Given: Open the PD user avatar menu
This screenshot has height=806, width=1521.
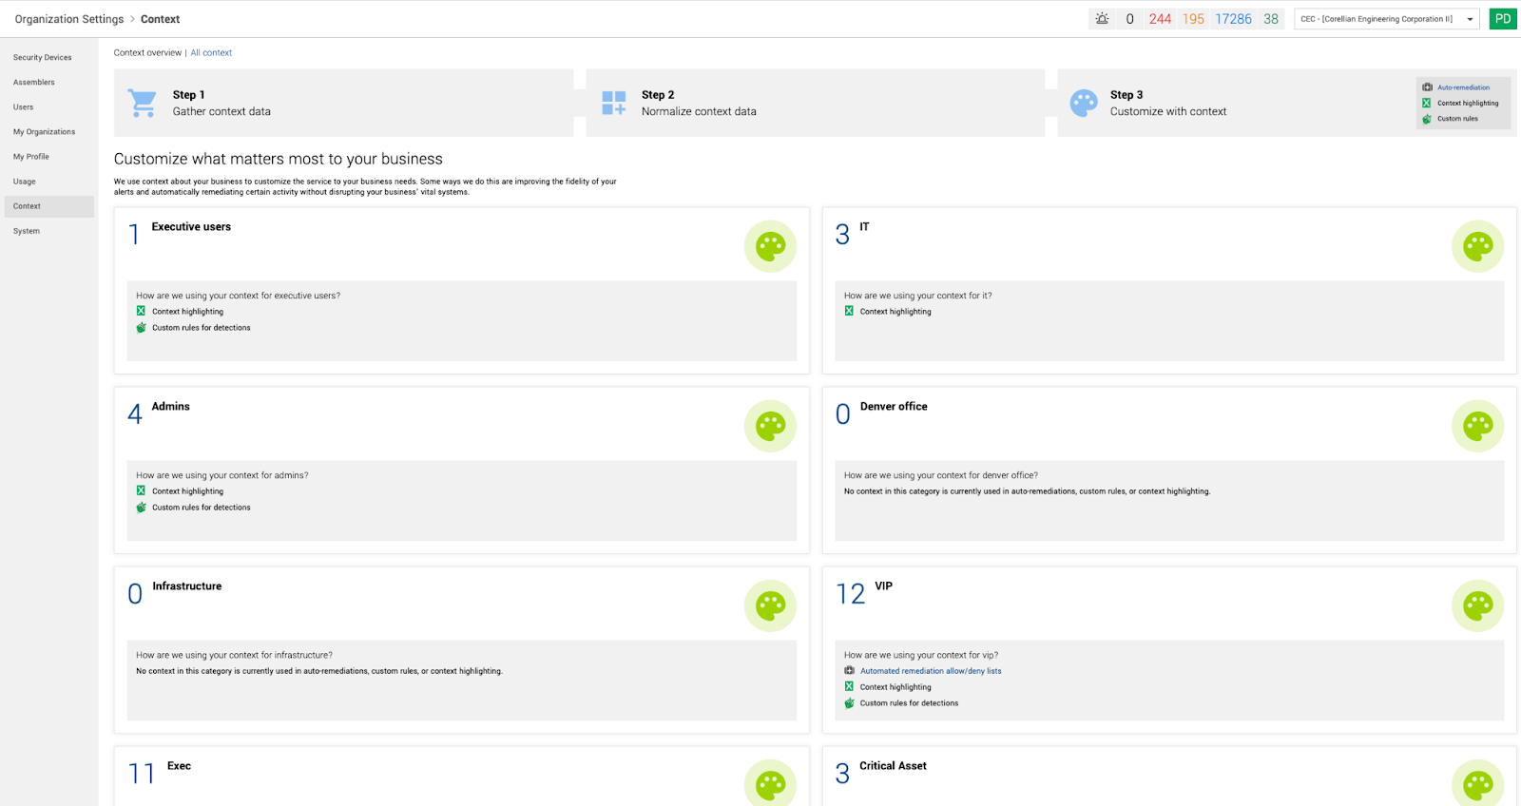Looking at the screenshot, I should 1503,18.
